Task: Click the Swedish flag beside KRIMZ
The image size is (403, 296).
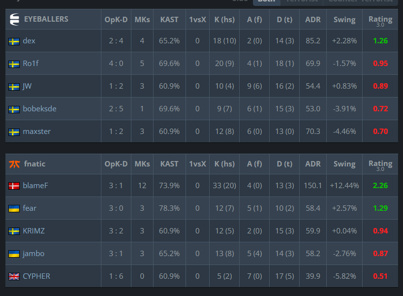Action: tap(14, 231)
